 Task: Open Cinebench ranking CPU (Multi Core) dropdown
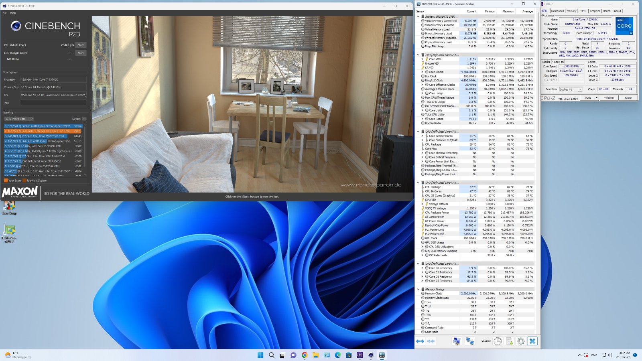point(19,119)
